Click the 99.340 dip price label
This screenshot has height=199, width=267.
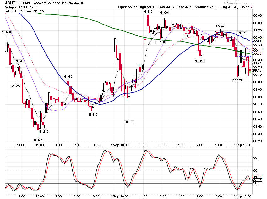point(199,61)
